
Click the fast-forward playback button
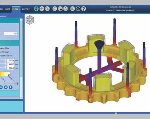pyautogui.click(x=1, y=87)
